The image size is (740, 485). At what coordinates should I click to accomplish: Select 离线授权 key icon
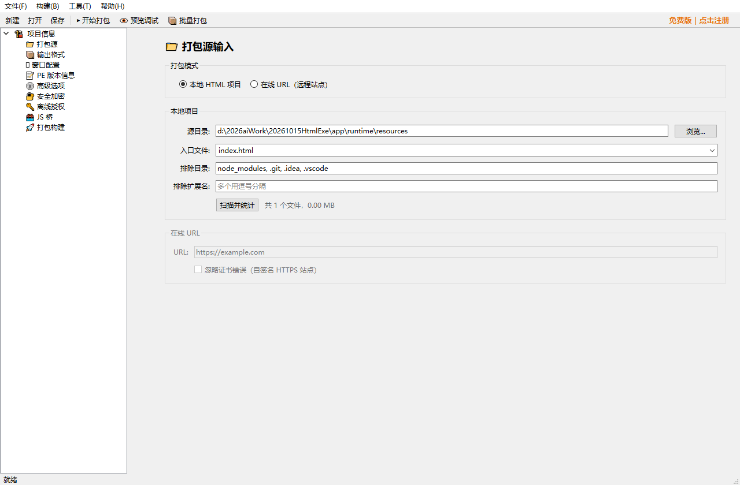click(x=30, y=107)
